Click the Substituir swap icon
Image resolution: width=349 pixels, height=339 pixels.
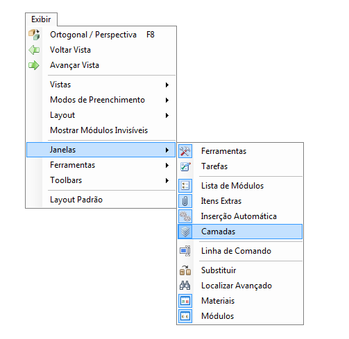(185, 270)
